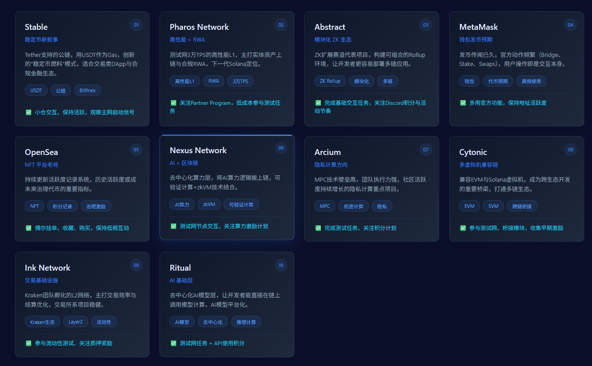Screen dimensions: 592x366
Task: Click the 01 number badge on Stable card
Action: (x=136, y=25)
